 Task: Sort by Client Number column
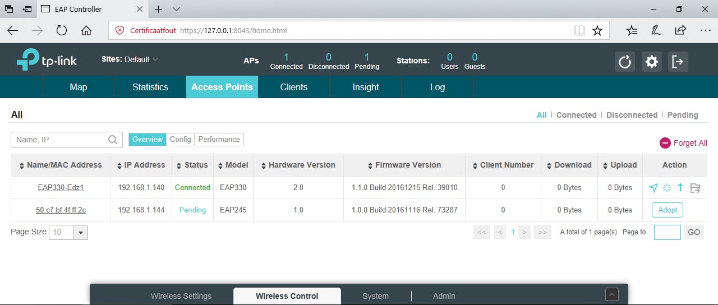[x=503, y=165]
